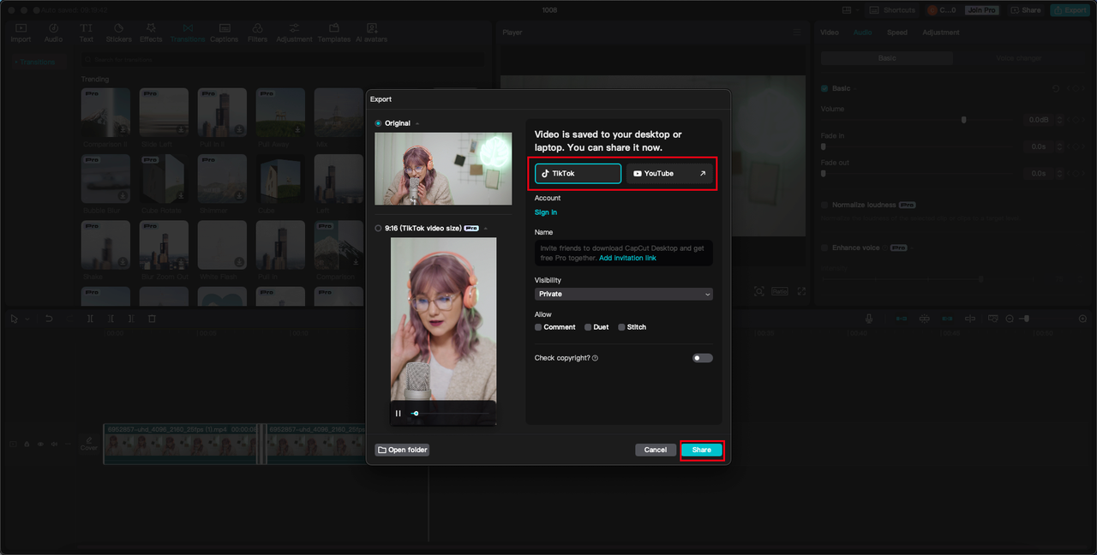Image resolution: width=1097 pixels, height=555 pixels.
Task: Click the 9:16 preview progress bar
Action: click(x=451, y=414)
